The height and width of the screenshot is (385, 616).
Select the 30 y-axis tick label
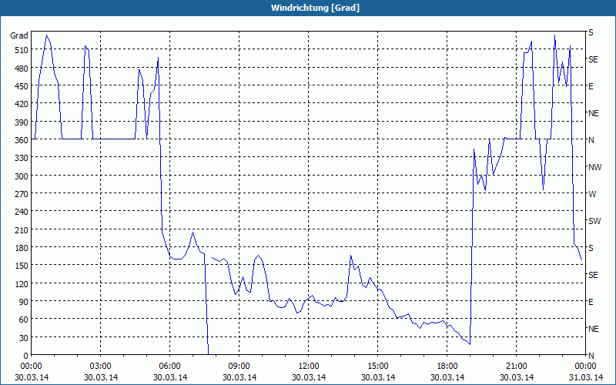24,338
